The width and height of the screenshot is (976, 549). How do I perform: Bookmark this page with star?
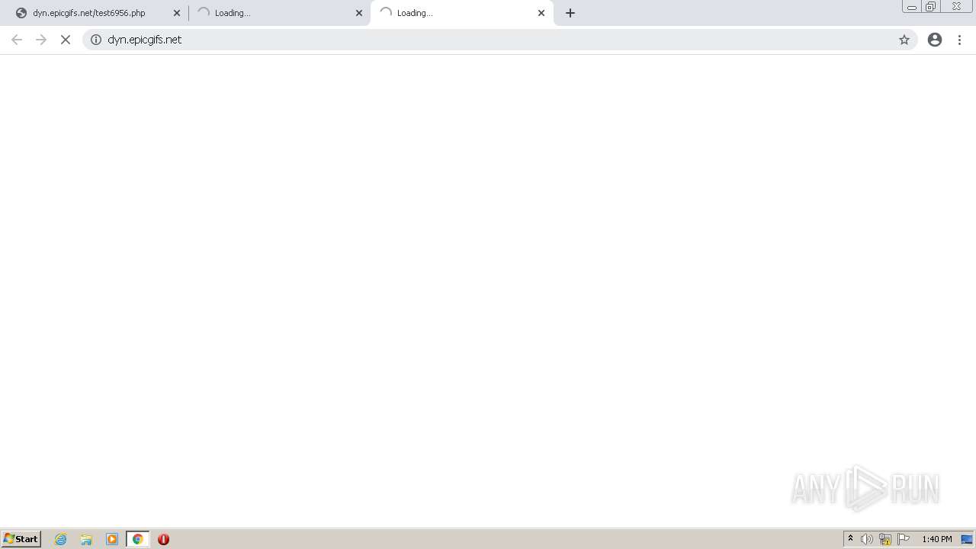click(x=904, y=40)
